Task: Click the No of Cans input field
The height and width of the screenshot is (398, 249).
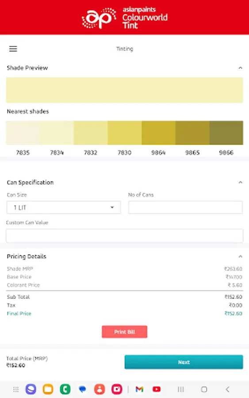Action: pos(185,207)
